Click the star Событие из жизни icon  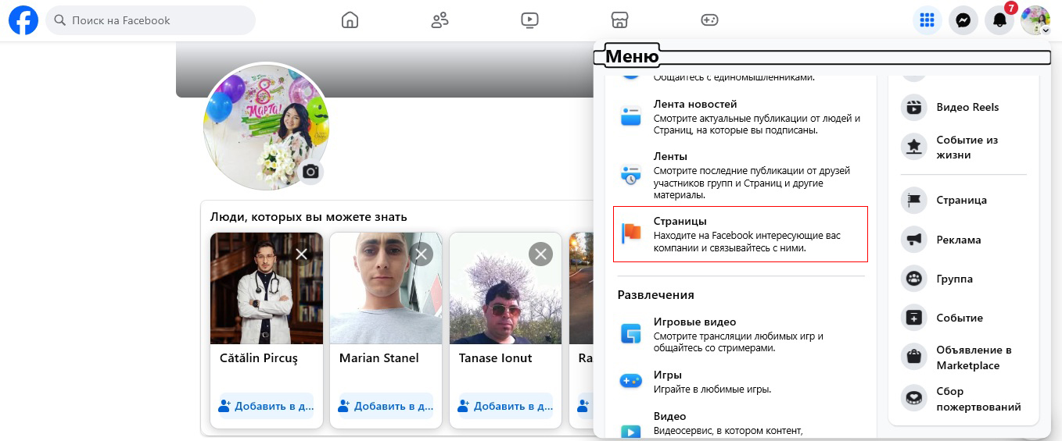tap(913, 147)
